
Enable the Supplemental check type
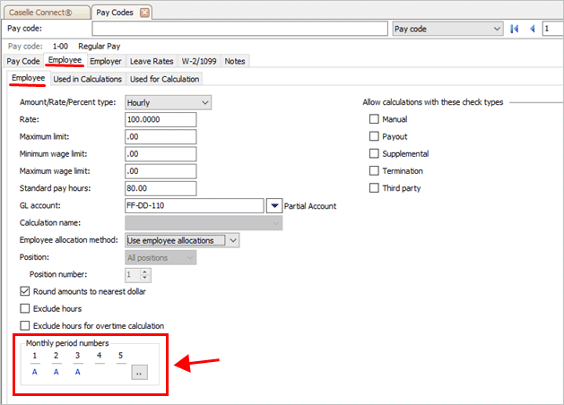(x=375, y=153)
